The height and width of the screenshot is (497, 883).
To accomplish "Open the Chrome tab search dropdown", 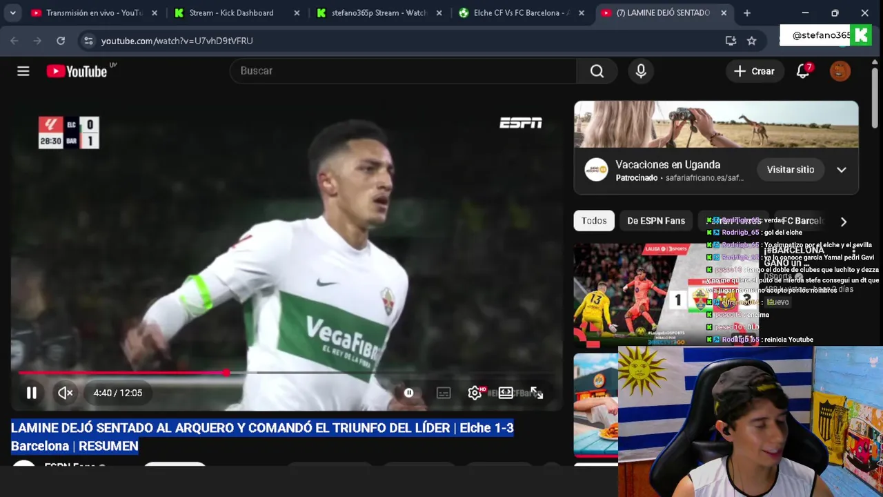I will tap(12, 12).
